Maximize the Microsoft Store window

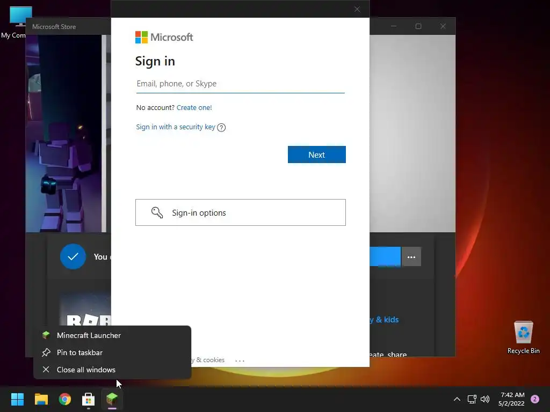pos(418,26)
